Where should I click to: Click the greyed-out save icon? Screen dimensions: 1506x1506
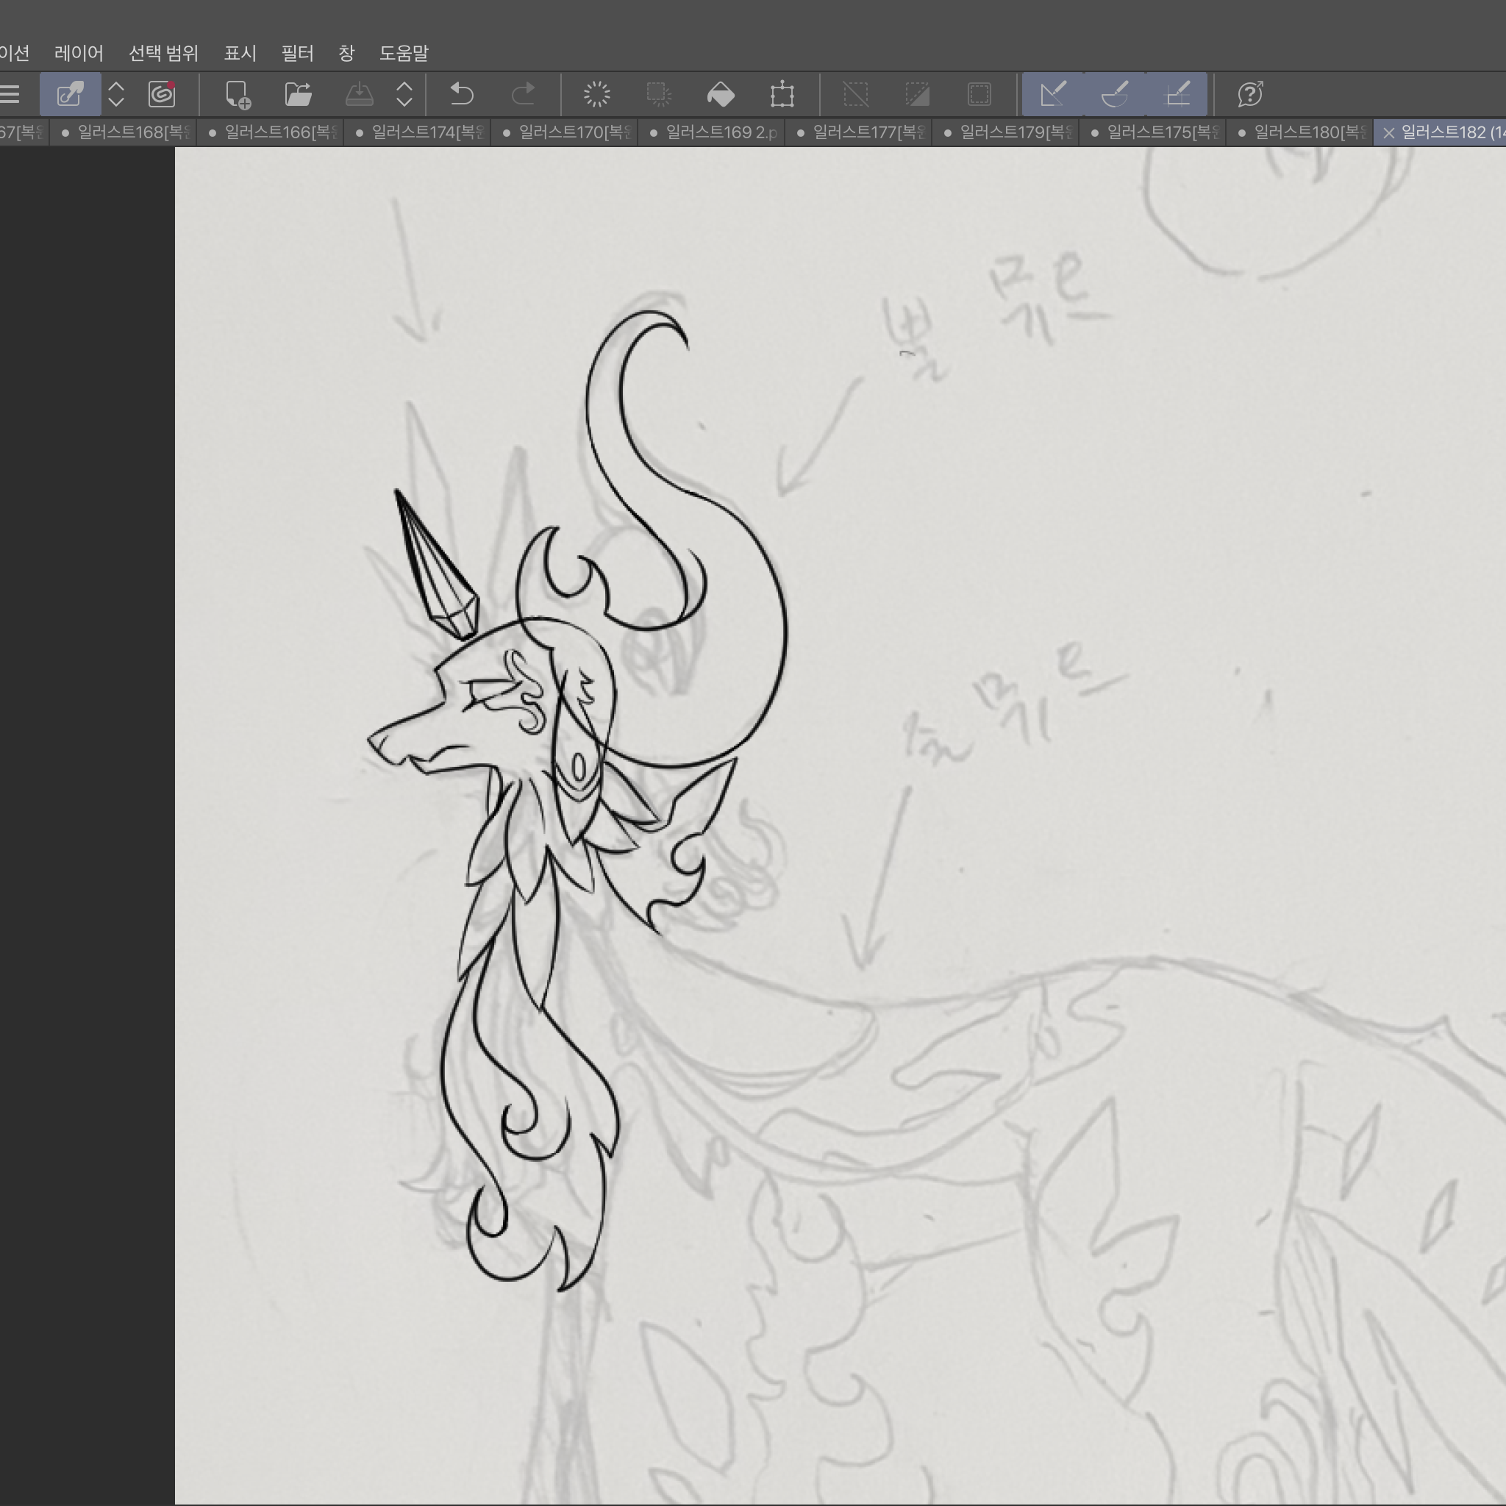pos(359,94)
